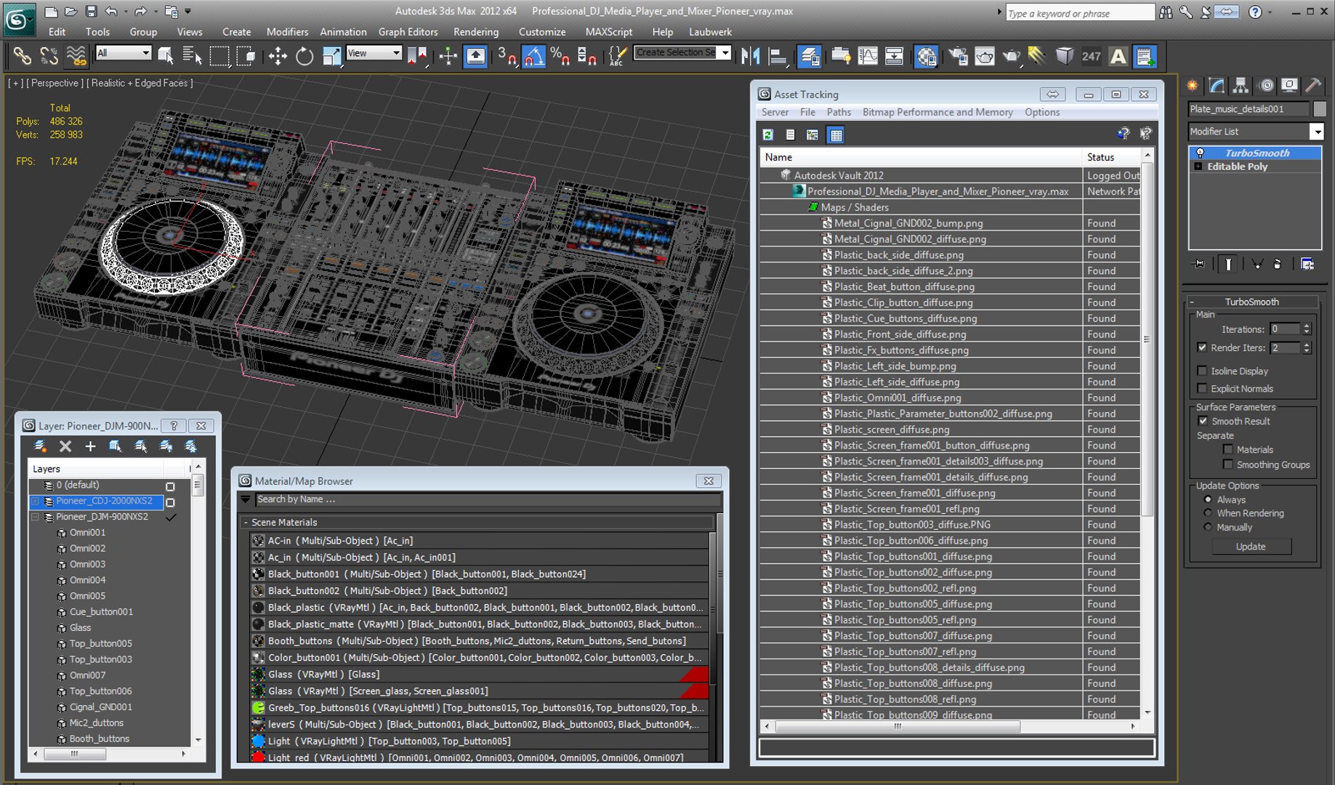Image resolution: width=1335 pixels, height=785 pixels.
Task: Collapse the TurboSmooth rollout
Action: pyautogui.click(x=1193, y=302)
